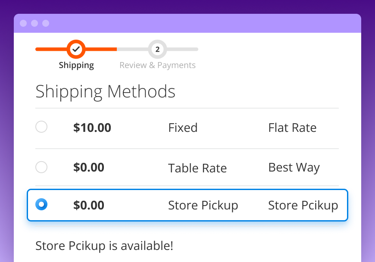Click the step 2 circle indicator
Viewport: 375px width, 262px height.
[157, 49]
